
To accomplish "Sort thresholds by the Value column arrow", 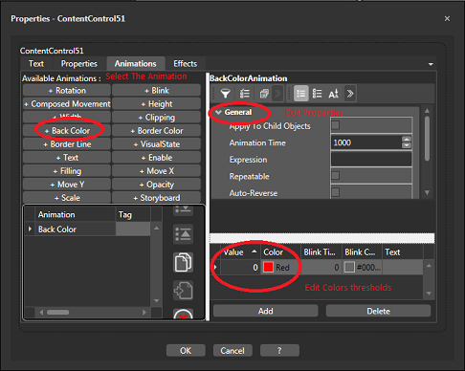I will tap(255, 251).
